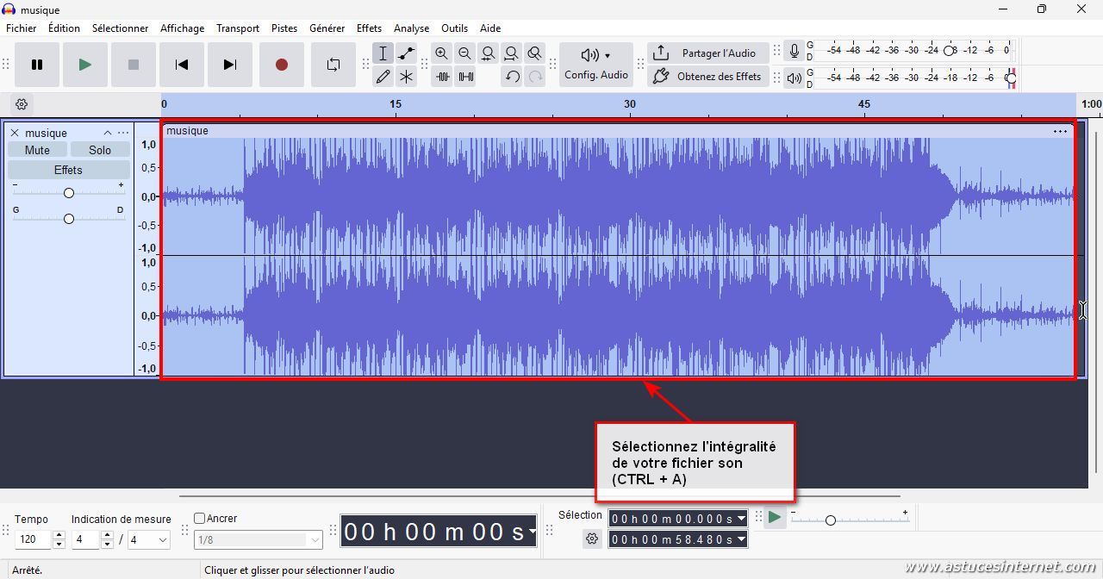Enable the Ancrer checkbox
Screen dimensions: 1103x579
pos(200,519)
